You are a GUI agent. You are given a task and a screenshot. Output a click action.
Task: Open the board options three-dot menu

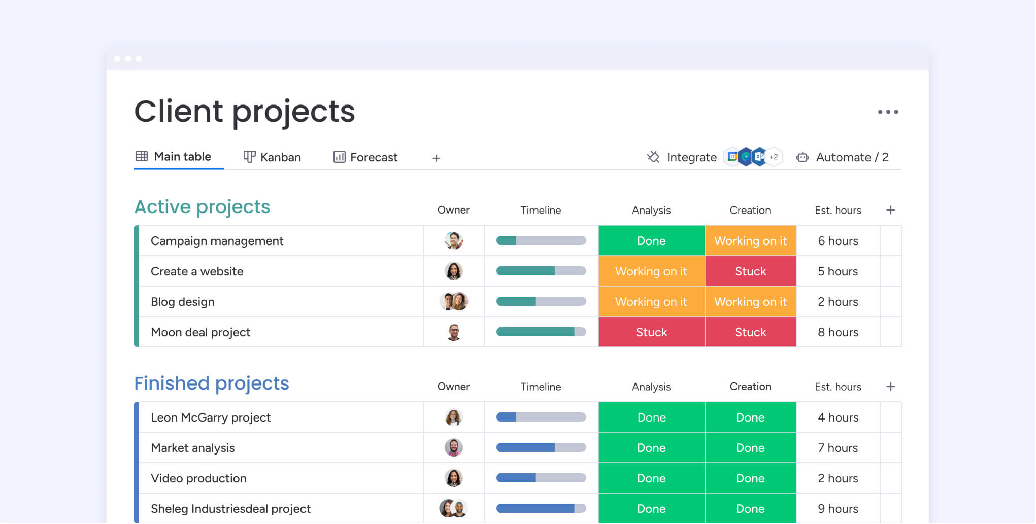[x=887, y=112]
